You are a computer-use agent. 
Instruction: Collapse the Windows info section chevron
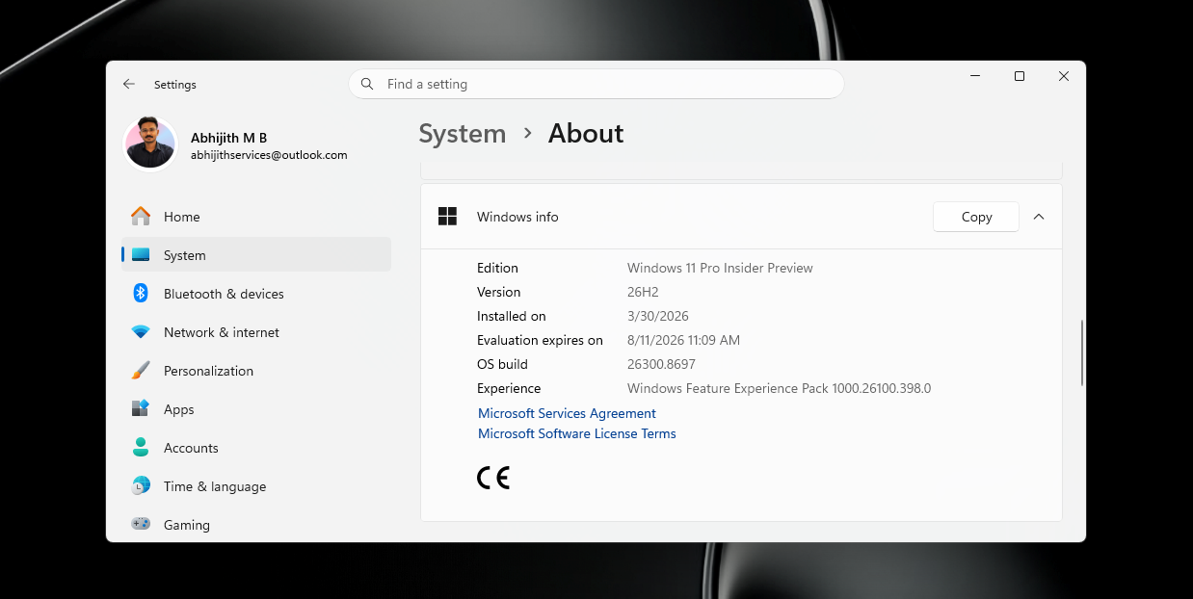tap(1039, 217)
